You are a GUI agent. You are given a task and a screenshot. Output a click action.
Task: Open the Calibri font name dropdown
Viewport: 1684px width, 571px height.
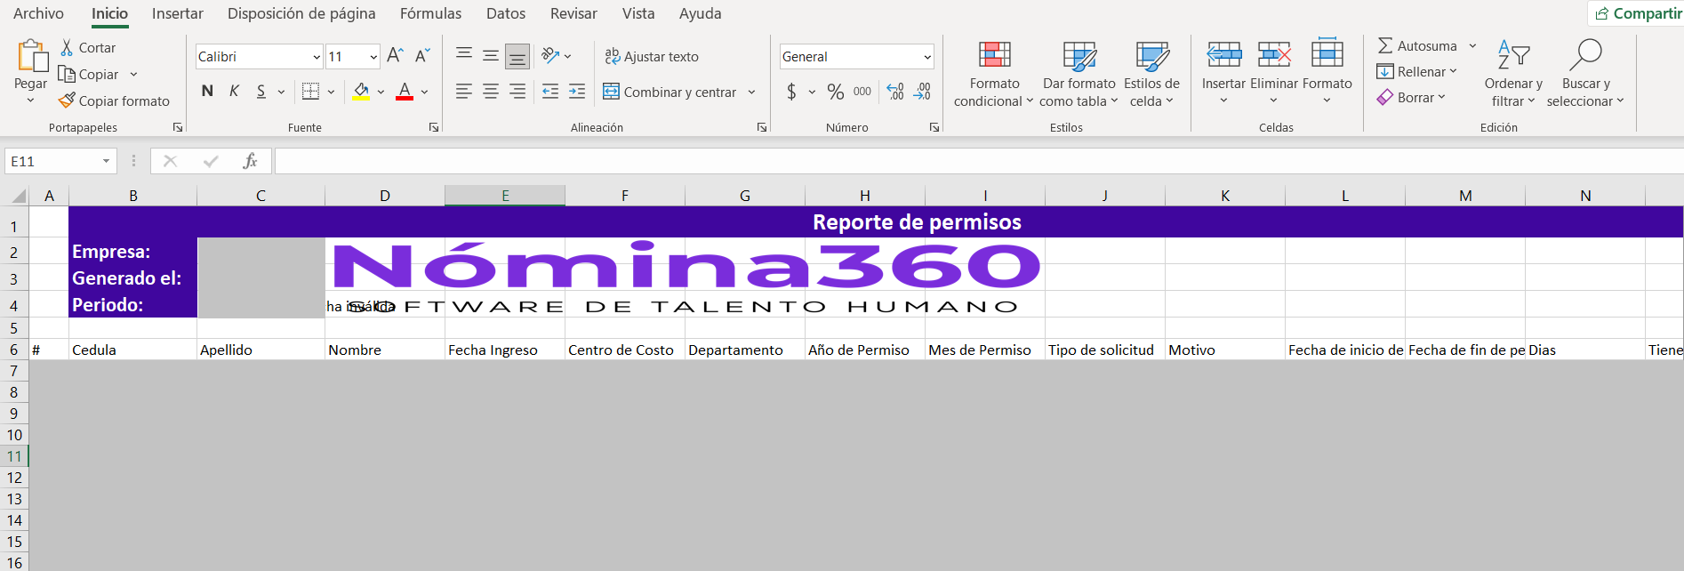(x=317, y=57)
